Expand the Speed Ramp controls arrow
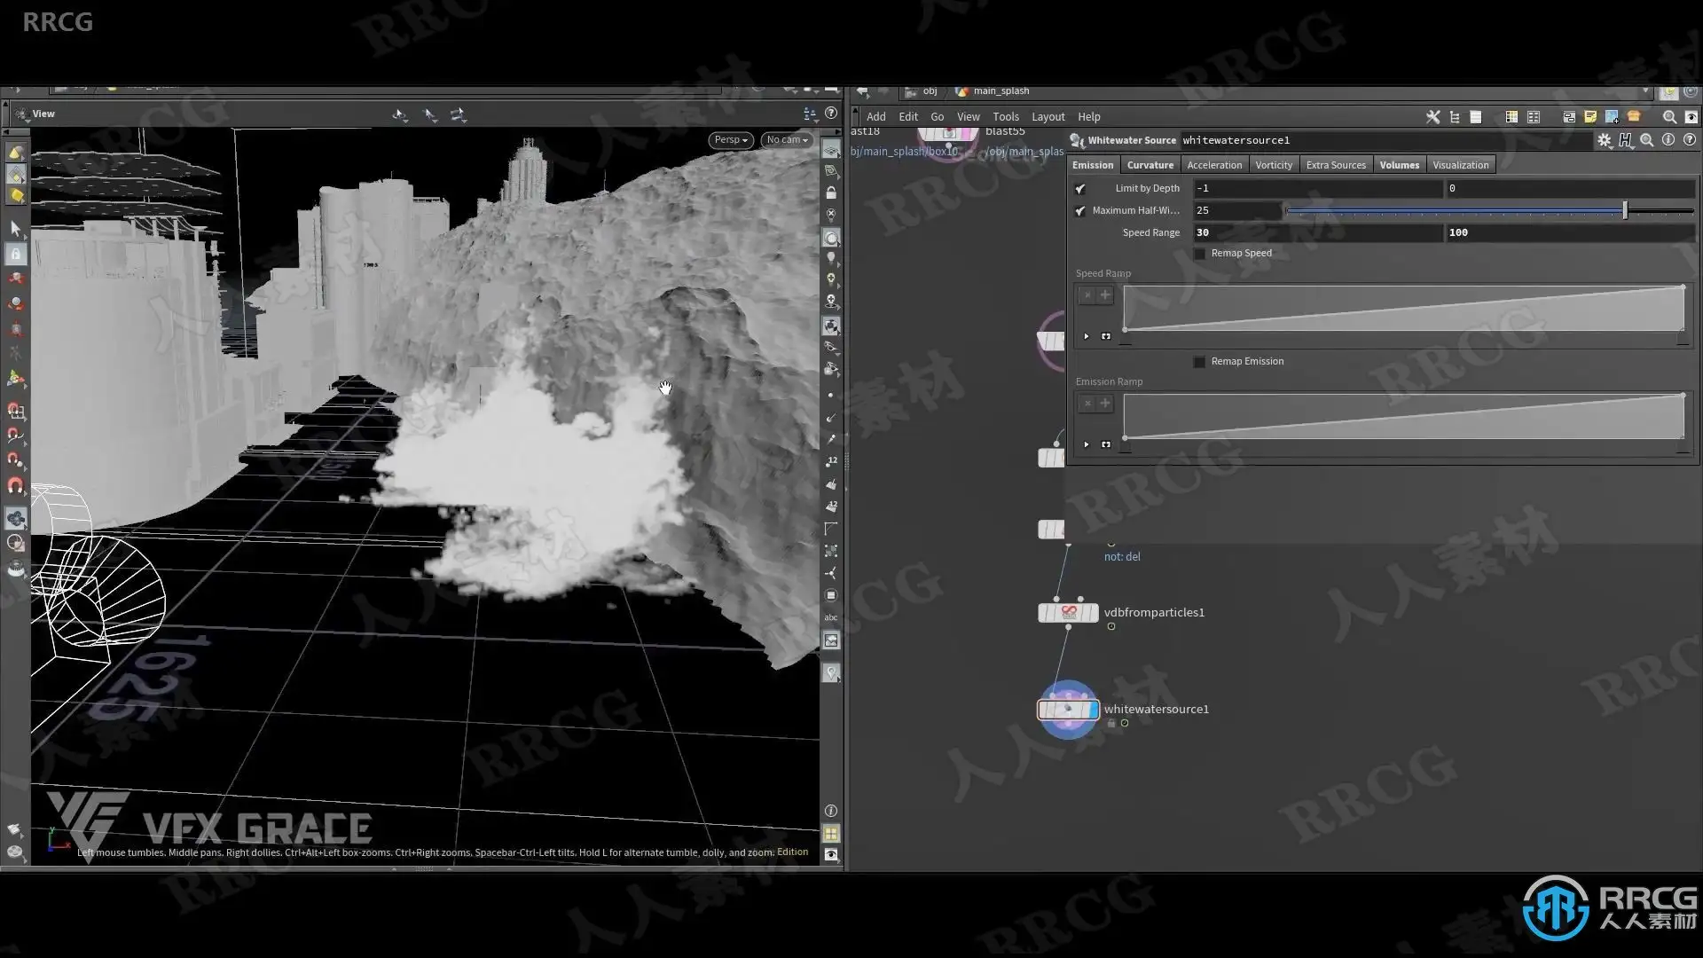This screenshot has width=1703, height=958. [1087, 336]
